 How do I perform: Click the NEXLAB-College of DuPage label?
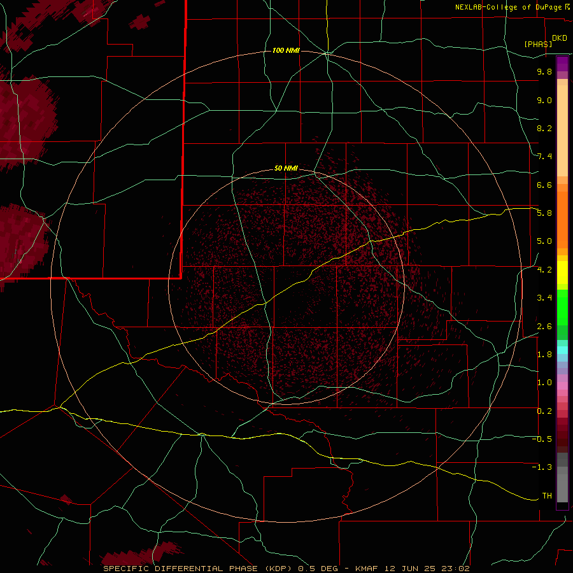point(509,7)
